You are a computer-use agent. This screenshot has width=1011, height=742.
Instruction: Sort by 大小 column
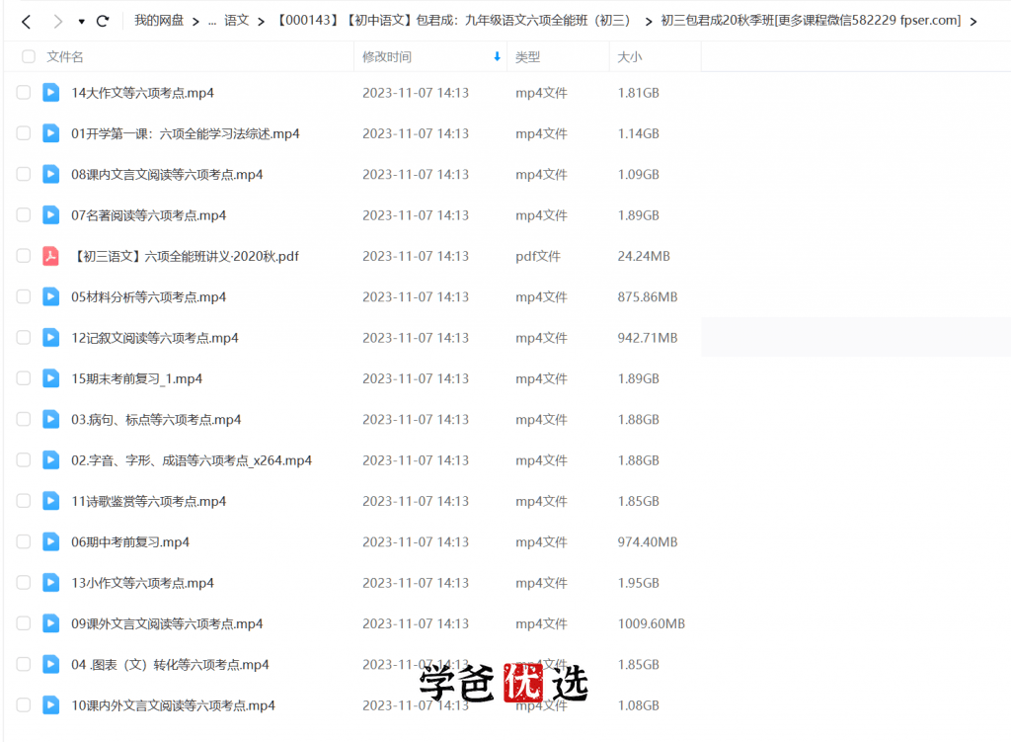tap(629, 56)
